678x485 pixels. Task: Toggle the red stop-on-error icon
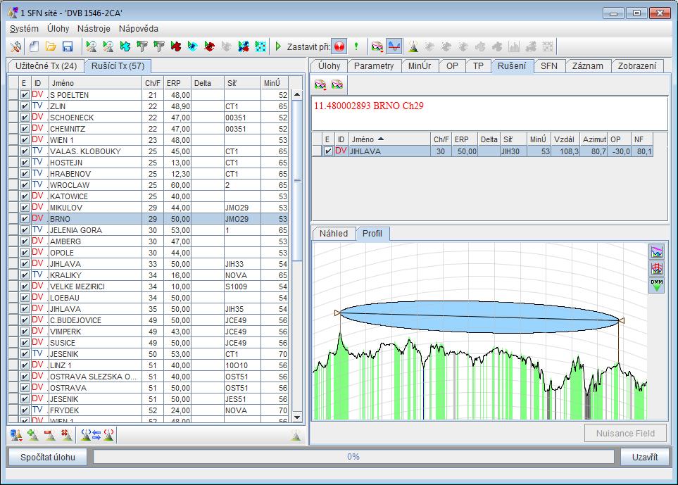tap(339, 46)
